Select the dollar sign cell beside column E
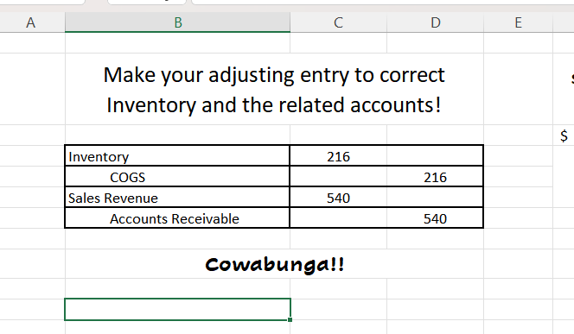The height and width of the screenshot is (334, 574). [564, 135]
